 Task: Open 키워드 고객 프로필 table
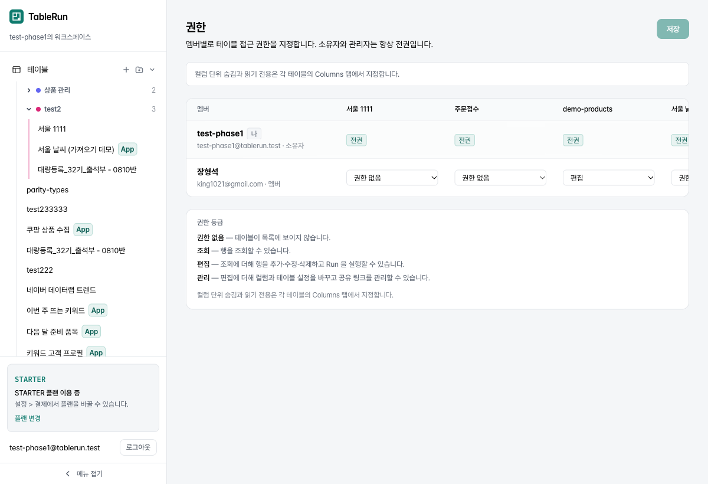click(x=54, y=352)
